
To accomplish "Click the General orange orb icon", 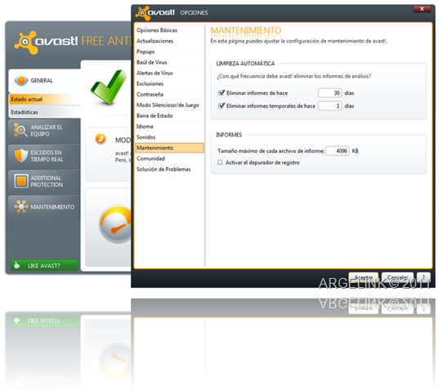I will point(21,80).
